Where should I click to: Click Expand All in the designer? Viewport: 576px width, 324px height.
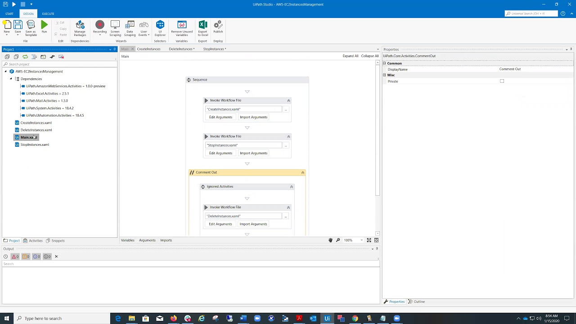(350, 56)
